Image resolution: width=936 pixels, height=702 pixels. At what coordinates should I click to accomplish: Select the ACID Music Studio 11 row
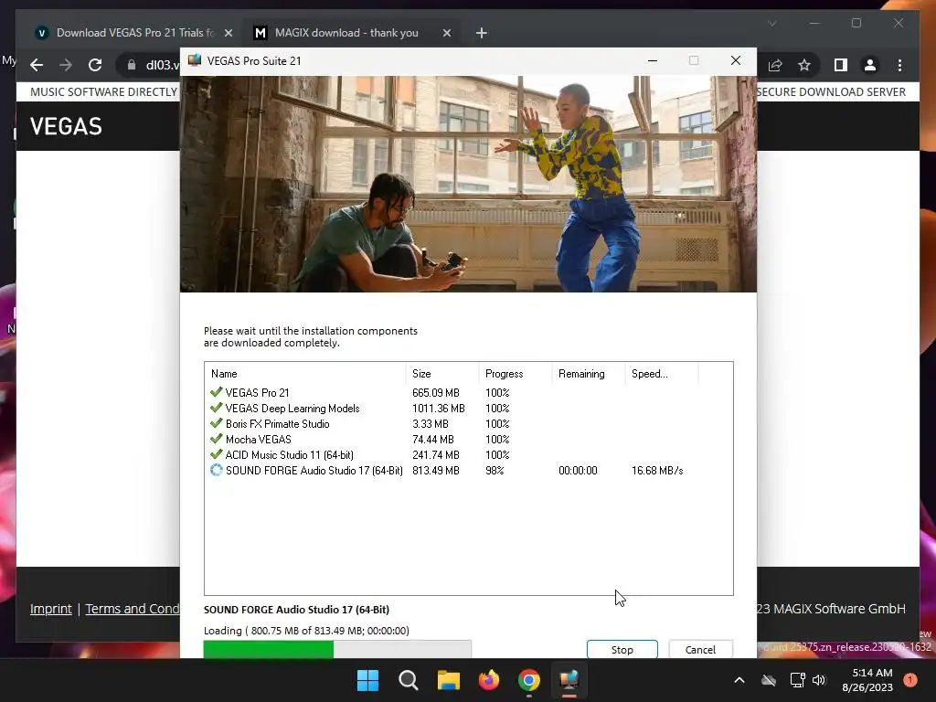(x=469, y=455)
